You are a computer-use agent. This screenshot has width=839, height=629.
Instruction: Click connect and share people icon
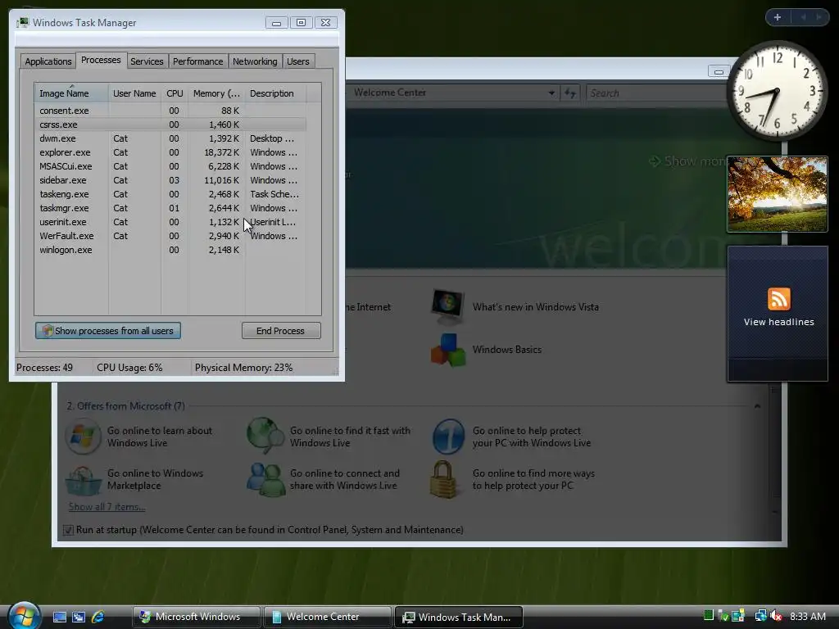click(x=265, y=480)
